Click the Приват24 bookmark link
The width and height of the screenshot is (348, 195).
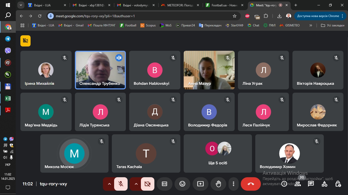click(185, 25)
